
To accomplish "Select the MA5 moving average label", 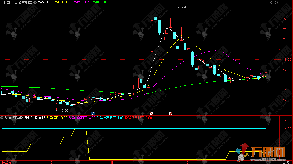I will pos(46,2).
